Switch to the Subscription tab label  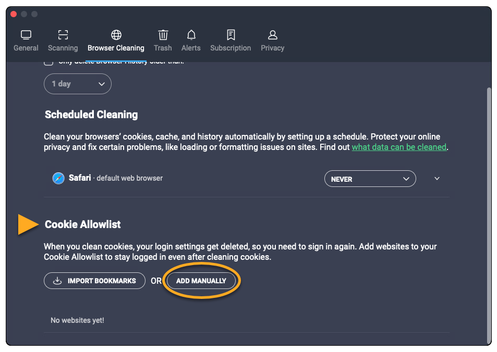tap(231, 48)
